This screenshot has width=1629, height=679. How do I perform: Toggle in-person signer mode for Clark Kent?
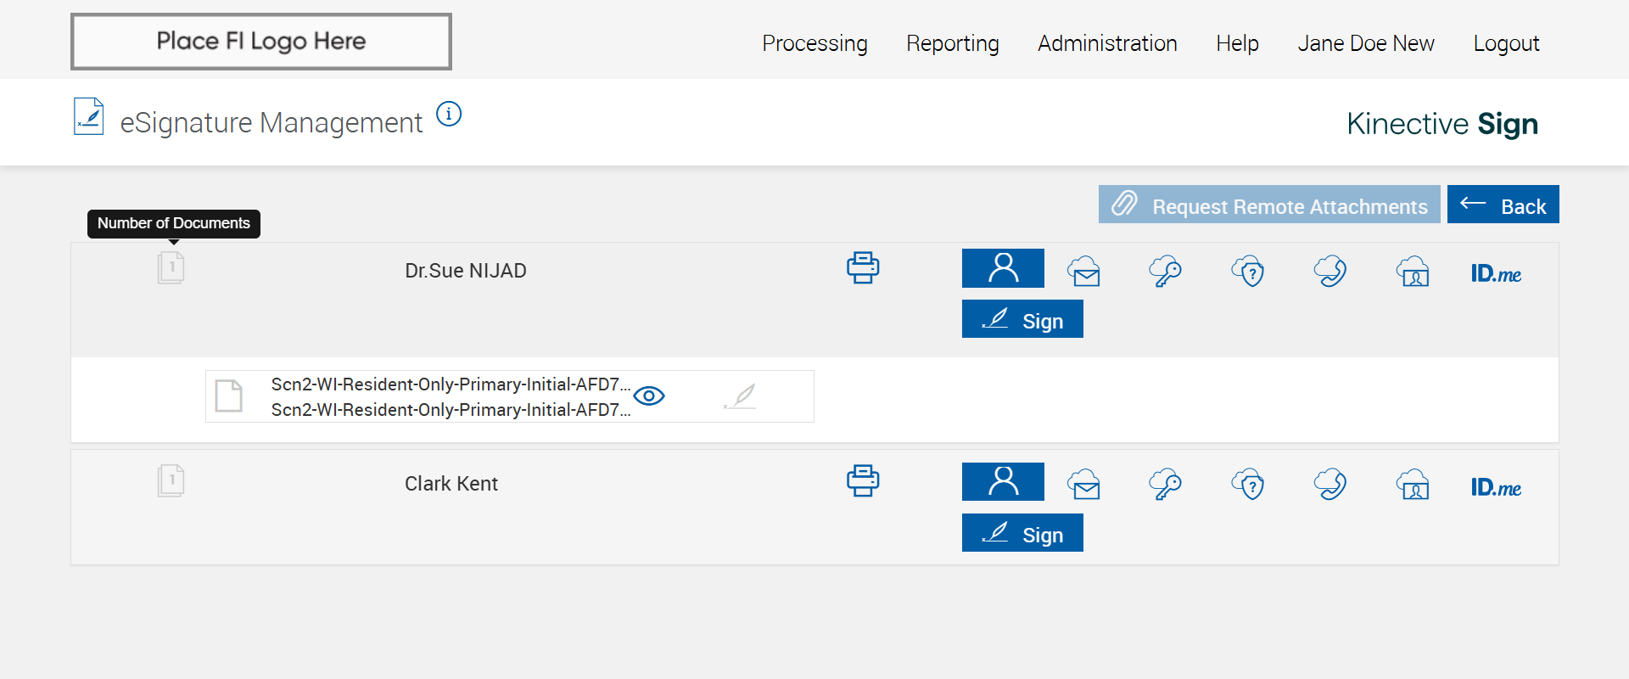click(x=1003, y=481)
